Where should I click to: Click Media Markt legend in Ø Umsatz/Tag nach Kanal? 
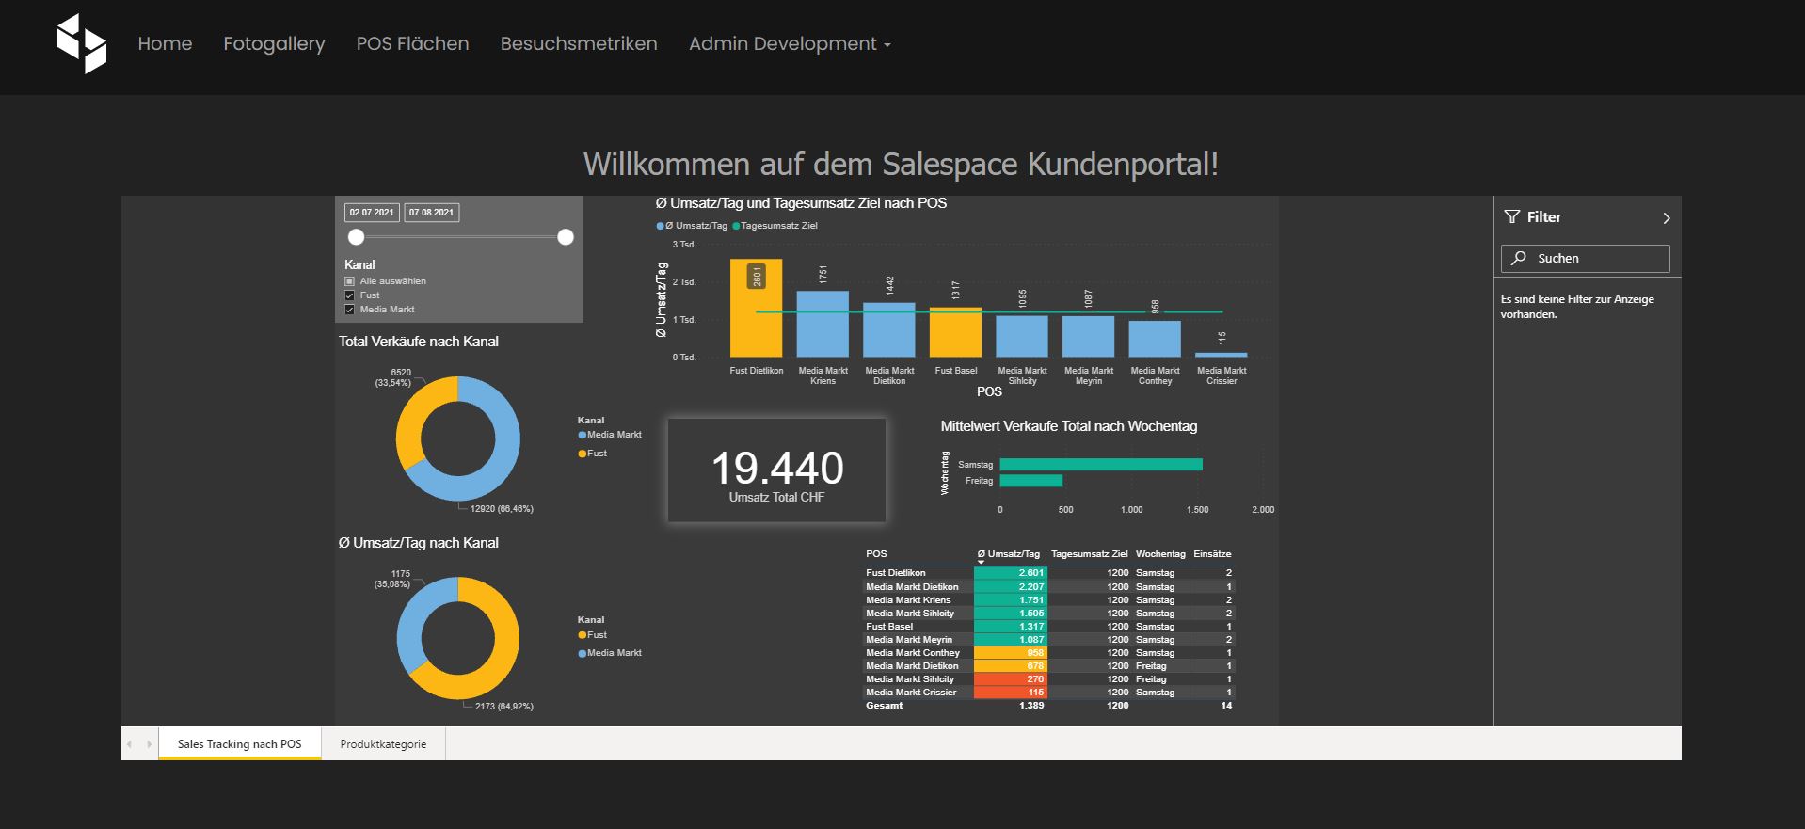coord(610,653)
